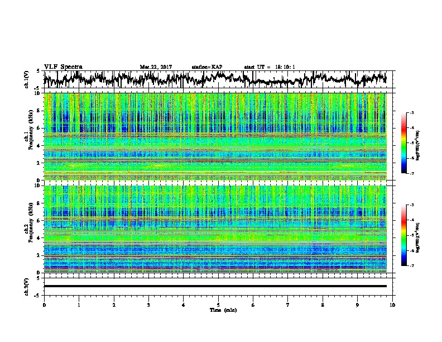The height and width of the screenshot is (342, 442).
Task: Click time axis tick label "8"
Action: click(x=323, y=305)
